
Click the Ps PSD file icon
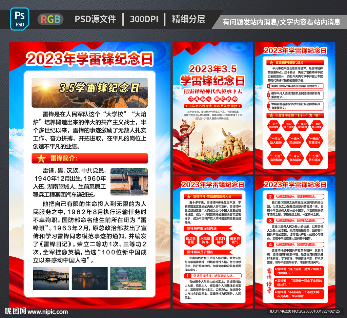[x=20, y=19]
